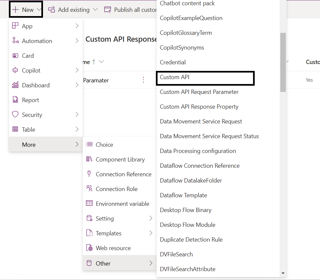The height and width of the screenshot is (280, 320).
Task: Click the Other cylinder icon
Action: [89, 263]
